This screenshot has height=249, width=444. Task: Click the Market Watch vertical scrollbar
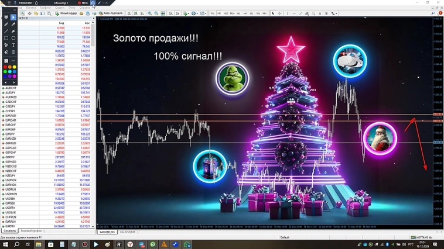pyautogui.click(x=93, y=124)
